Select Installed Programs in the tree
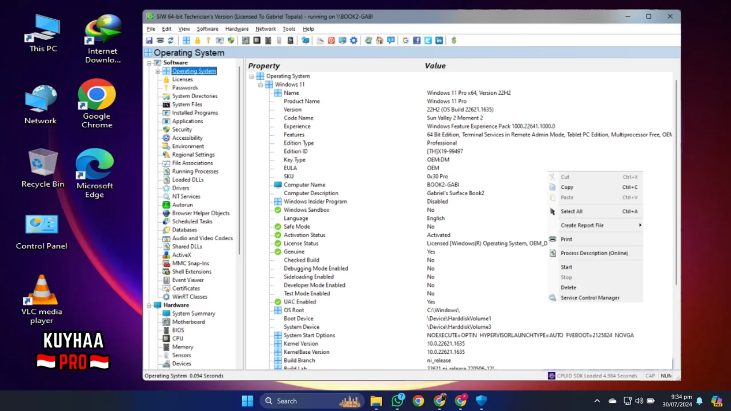731x411 pixels. 195,113
